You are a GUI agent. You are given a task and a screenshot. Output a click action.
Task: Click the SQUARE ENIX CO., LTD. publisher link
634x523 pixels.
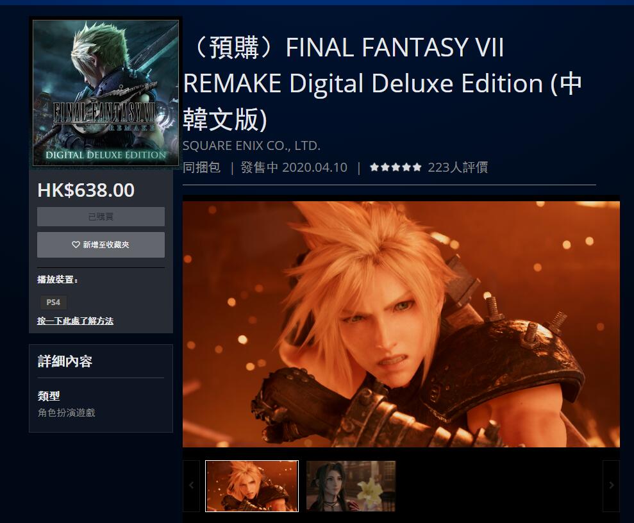pyautogui.click(x=251, y=146)
